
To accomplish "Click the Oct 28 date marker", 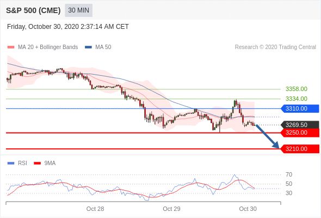I will [95, 209].
